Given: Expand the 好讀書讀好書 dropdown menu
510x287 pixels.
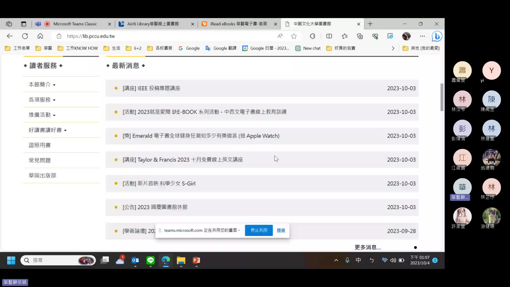Looking at the screenshot, I should click(x=48, y=130).
